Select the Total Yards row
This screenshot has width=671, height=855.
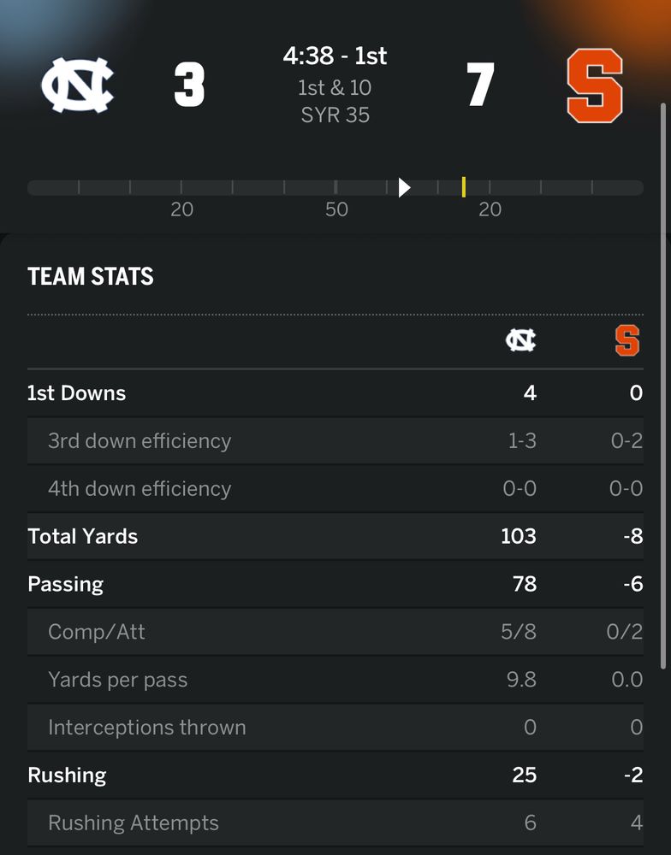(335, 537)
